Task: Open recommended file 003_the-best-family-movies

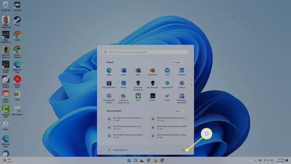Action: pos(169,119)
